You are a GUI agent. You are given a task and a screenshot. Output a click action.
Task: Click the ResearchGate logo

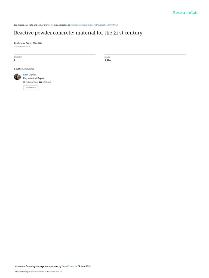[x=186, y=13]
